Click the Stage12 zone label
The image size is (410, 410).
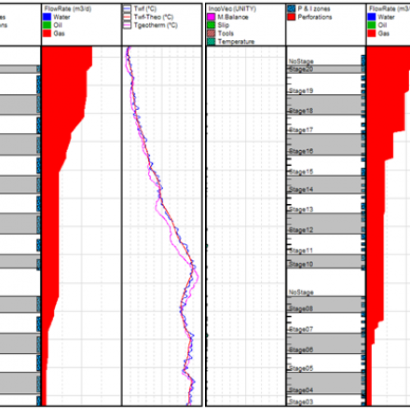pyautogui.click(x=301, y=230)
